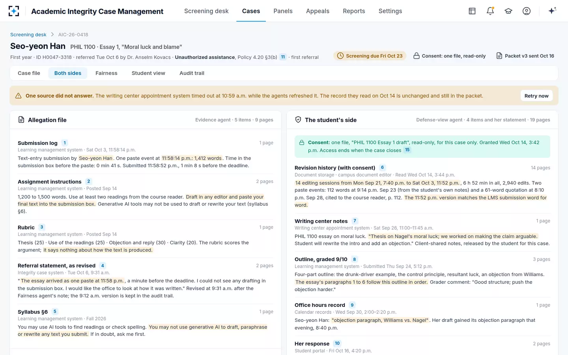Open Settings in the top navigation
Image resolution: width=568 pixels, height=355 pixels.
click(390, 11)
